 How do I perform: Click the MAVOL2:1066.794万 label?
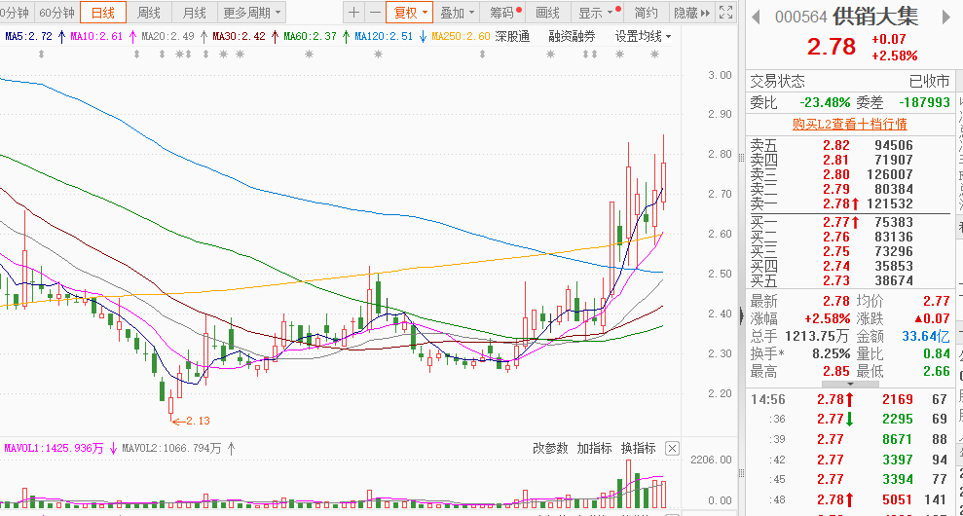point(171,449)
